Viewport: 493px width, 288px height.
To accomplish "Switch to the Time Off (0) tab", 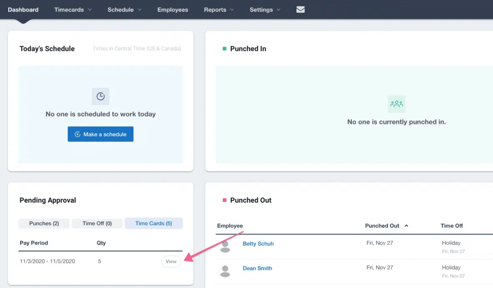I will coord(97,224).
